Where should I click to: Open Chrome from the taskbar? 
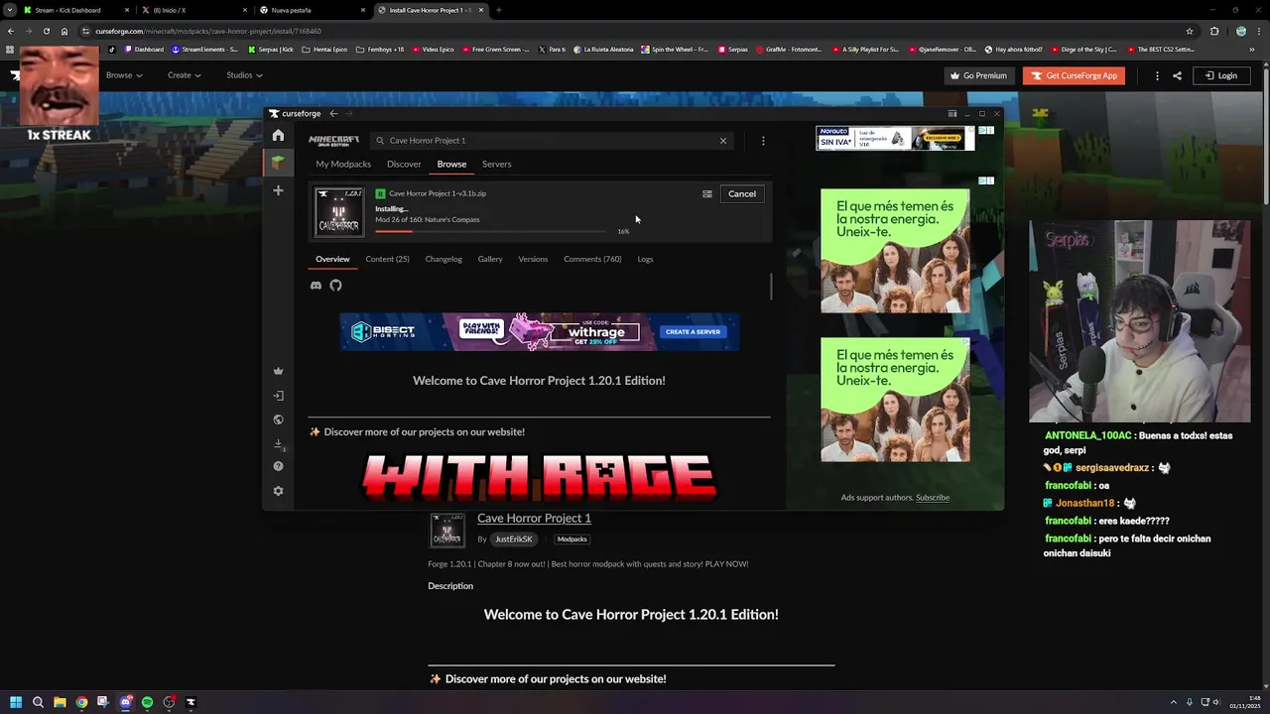click(81, 702)
